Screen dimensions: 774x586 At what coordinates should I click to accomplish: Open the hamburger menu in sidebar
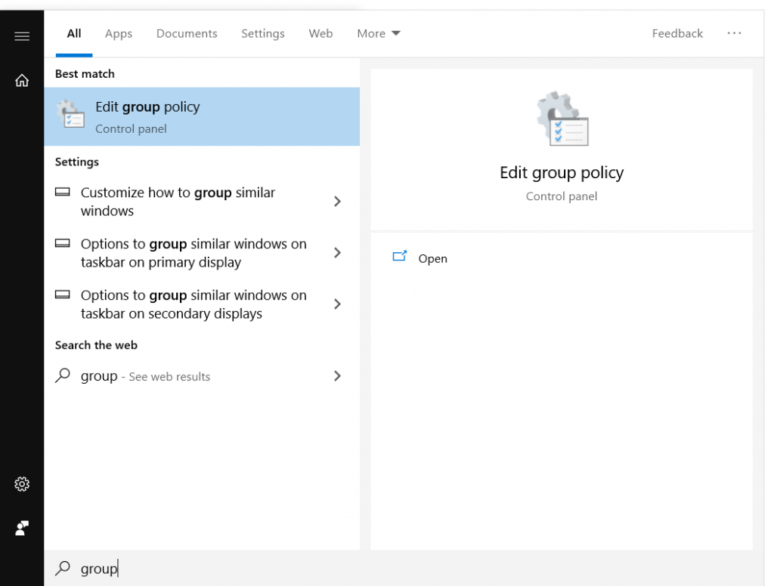pos(22,36)
